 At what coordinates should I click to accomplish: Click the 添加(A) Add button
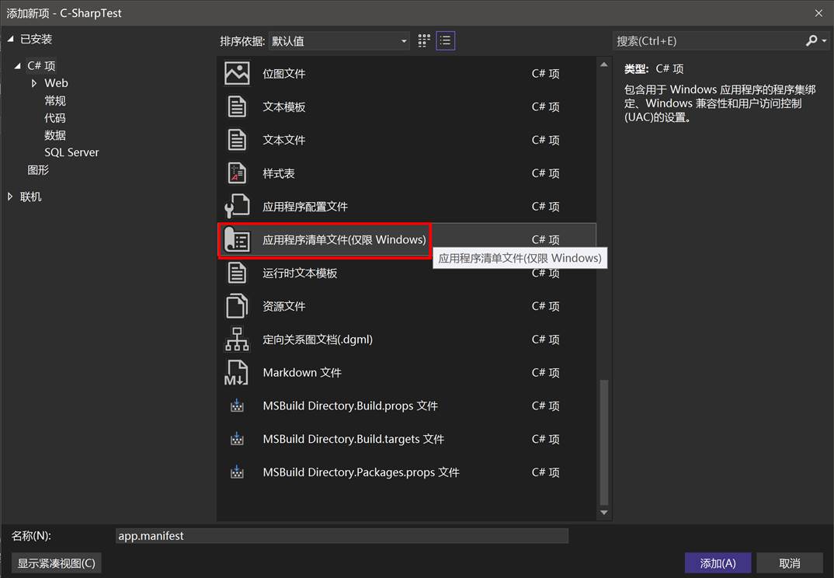click(717, 563)
